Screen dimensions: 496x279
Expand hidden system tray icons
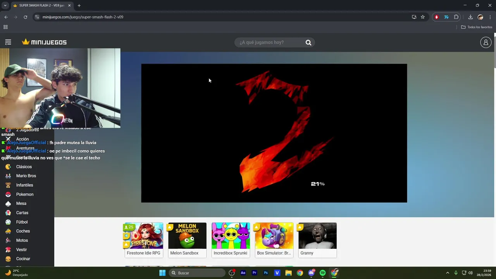tap(448, 273)
